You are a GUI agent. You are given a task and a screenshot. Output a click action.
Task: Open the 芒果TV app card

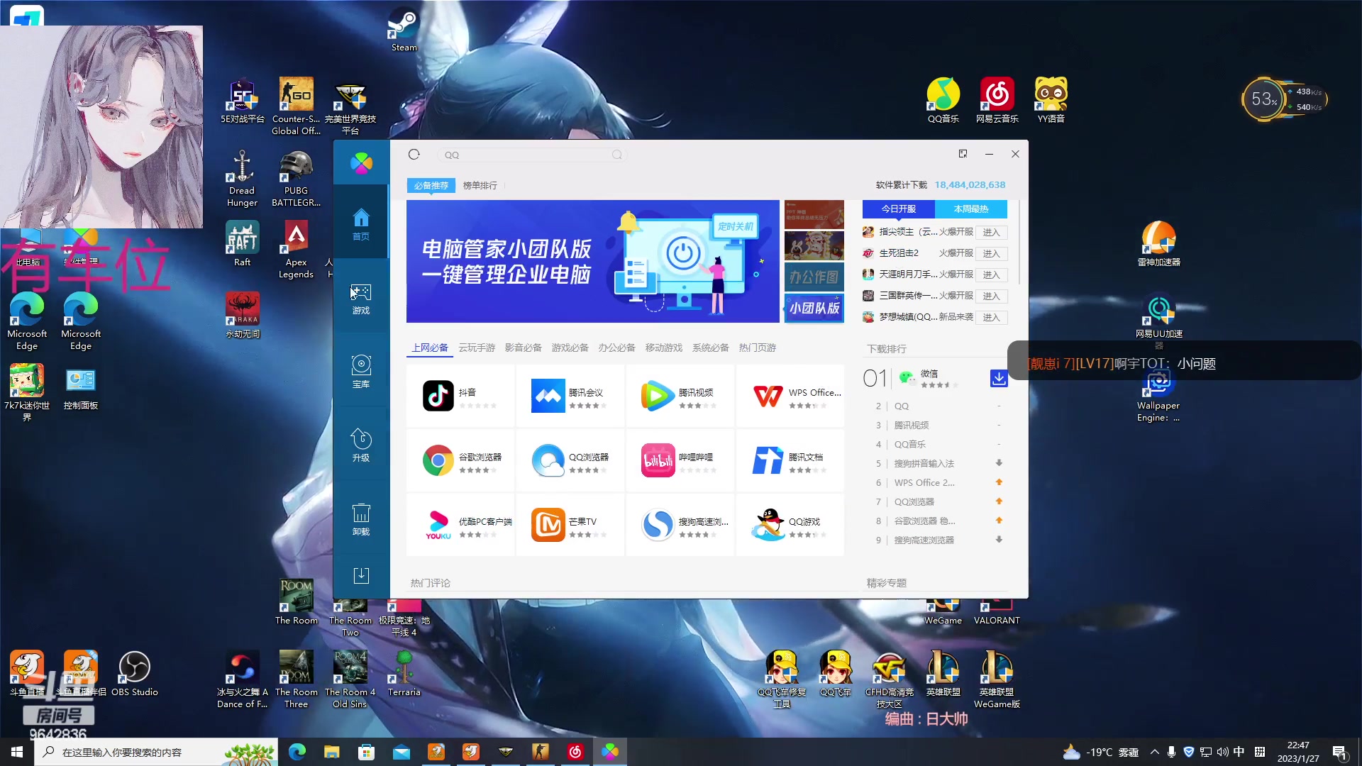point(570,525)
